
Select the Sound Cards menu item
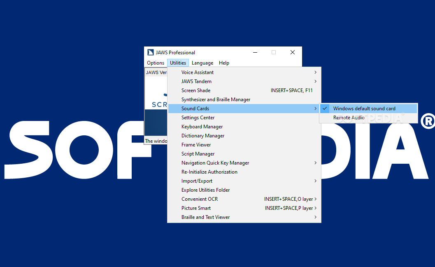(244, 109)
